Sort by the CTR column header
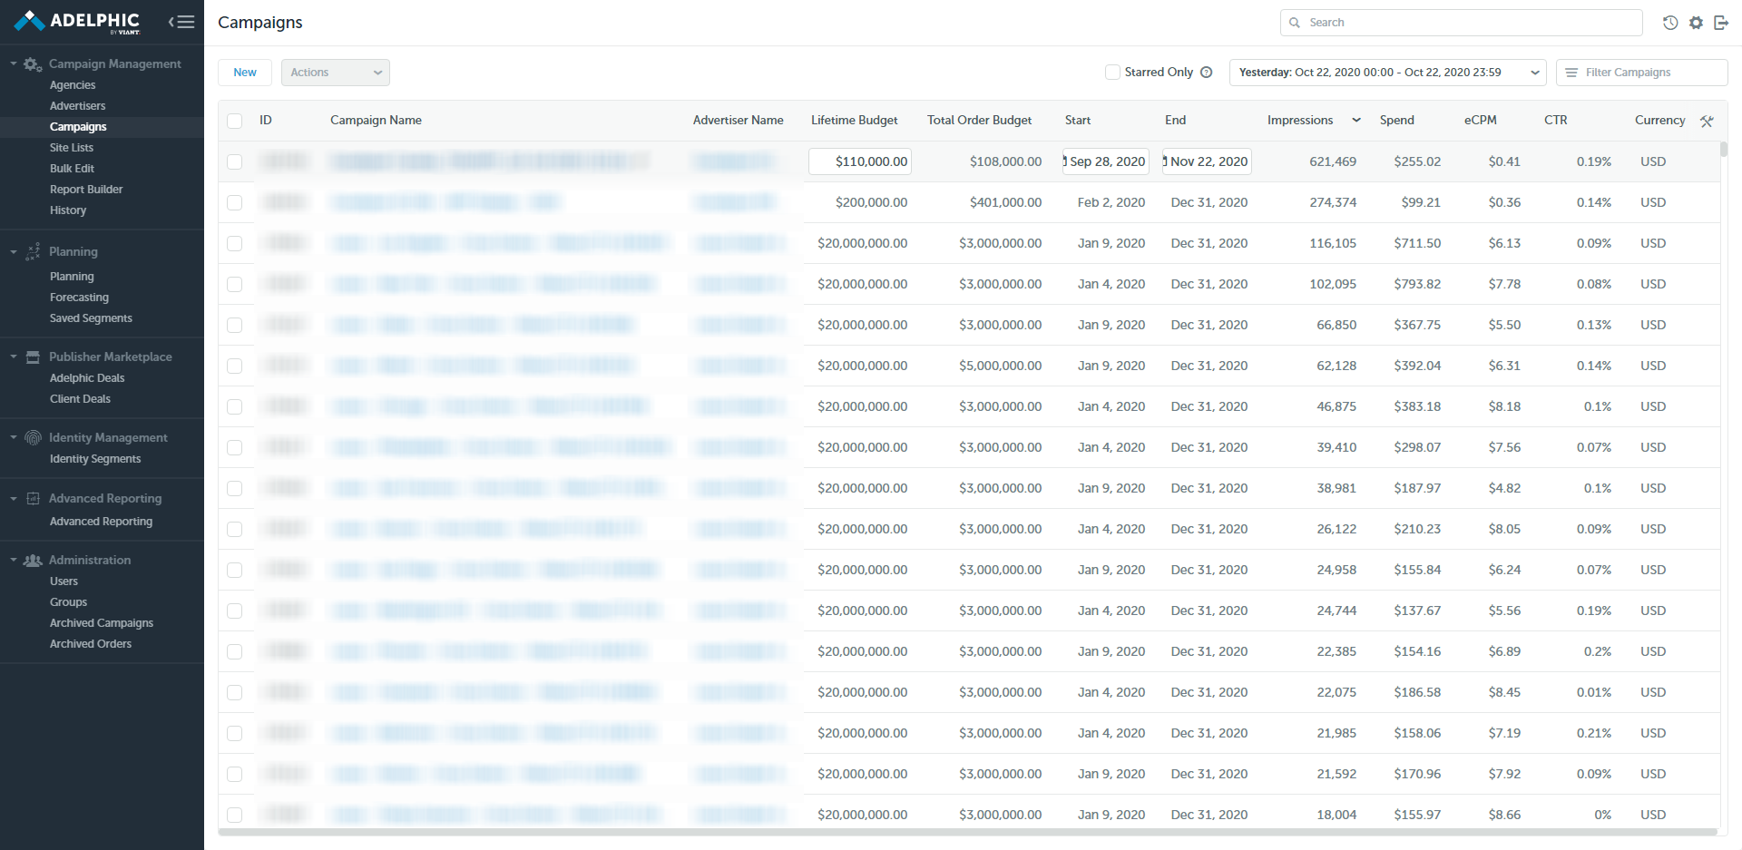Screen dimensions: 1742x850 pyautogui.click(x=1556, y=121)
